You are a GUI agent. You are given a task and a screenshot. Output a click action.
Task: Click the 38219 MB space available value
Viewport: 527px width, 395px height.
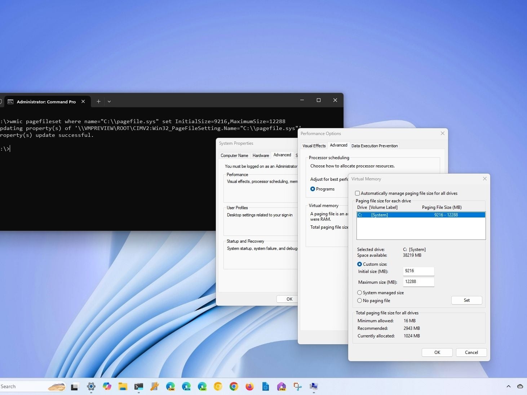click(412, 255)
